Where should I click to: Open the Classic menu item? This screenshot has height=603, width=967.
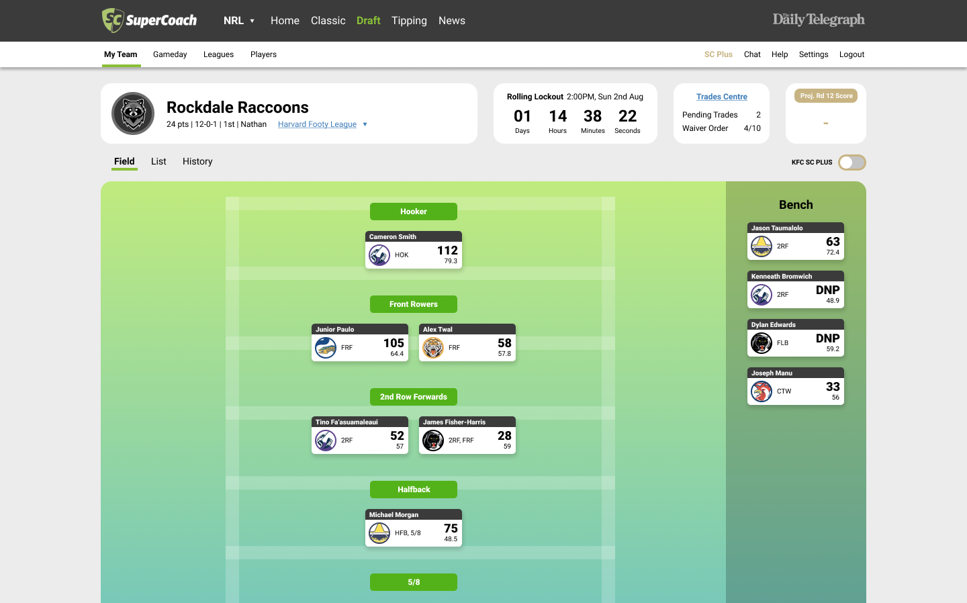point(328,21)
